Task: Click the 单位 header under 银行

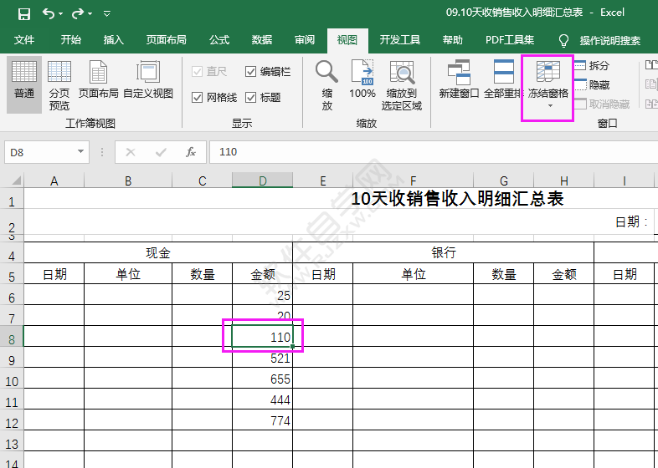Action: coord(413,273)
